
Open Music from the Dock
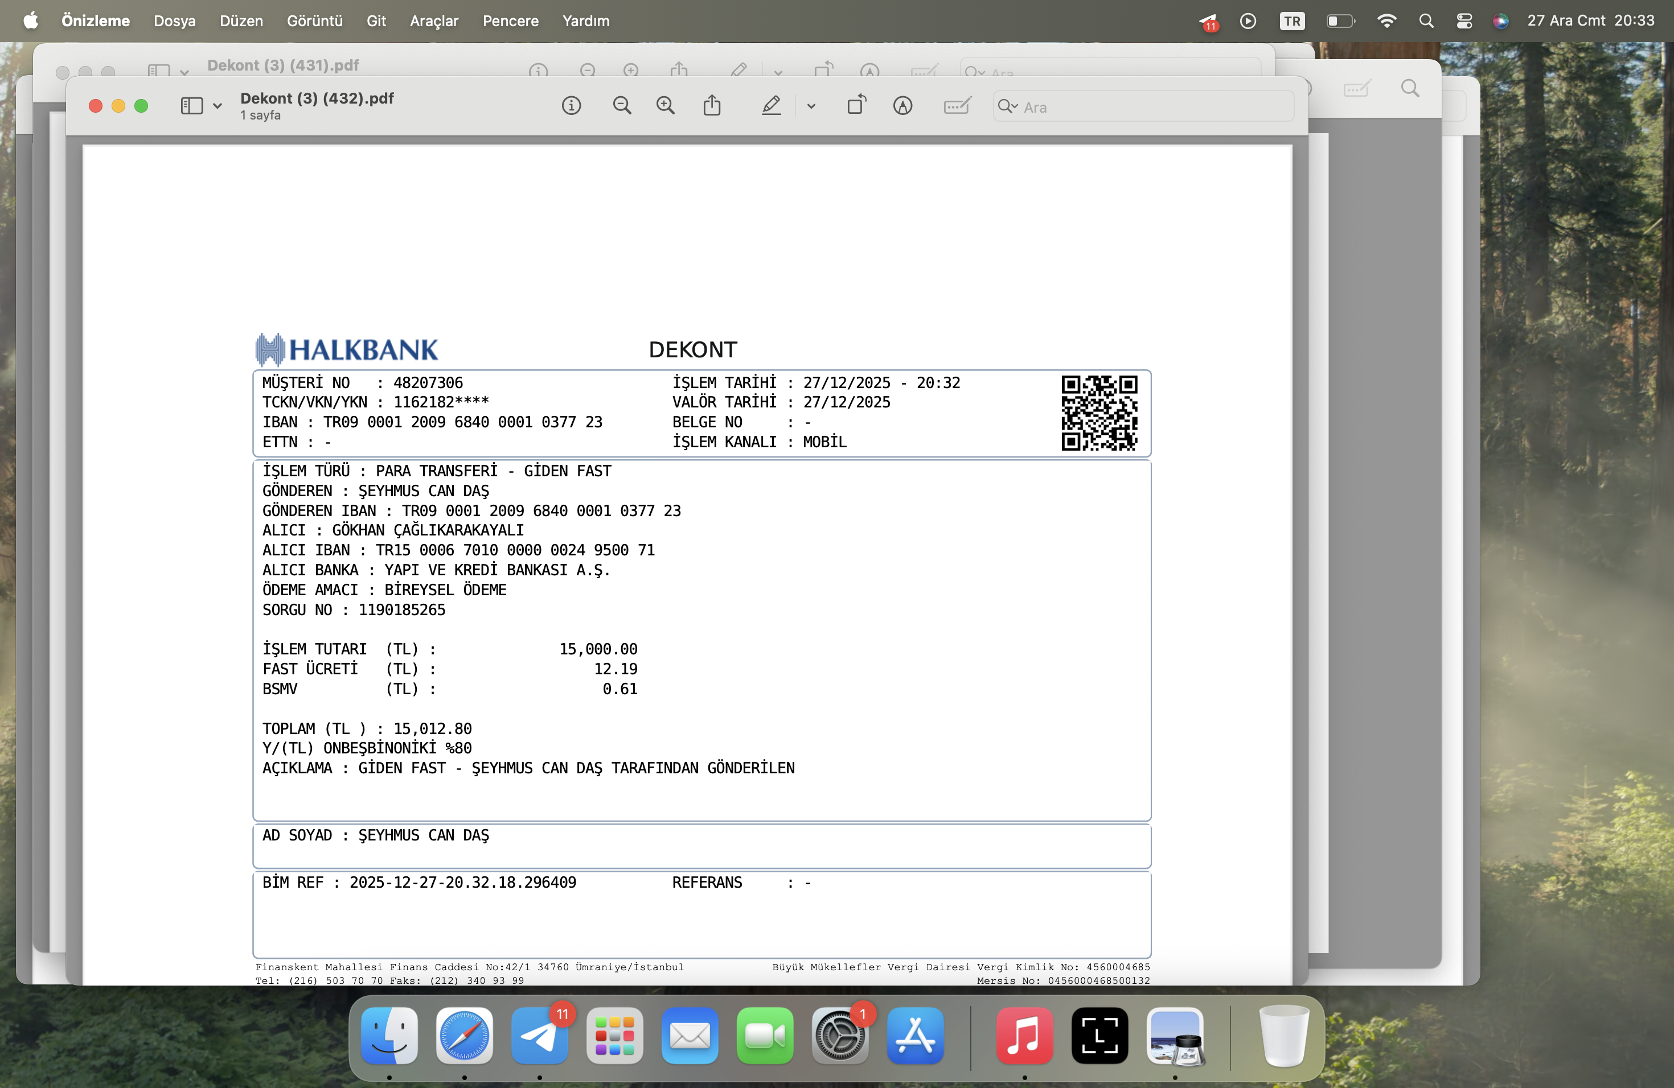pos(1025,1035)
